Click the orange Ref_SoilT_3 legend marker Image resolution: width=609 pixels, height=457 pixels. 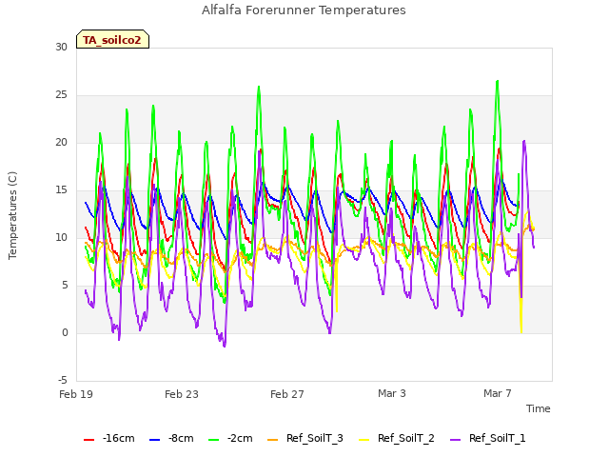click(x=273, y=440)
